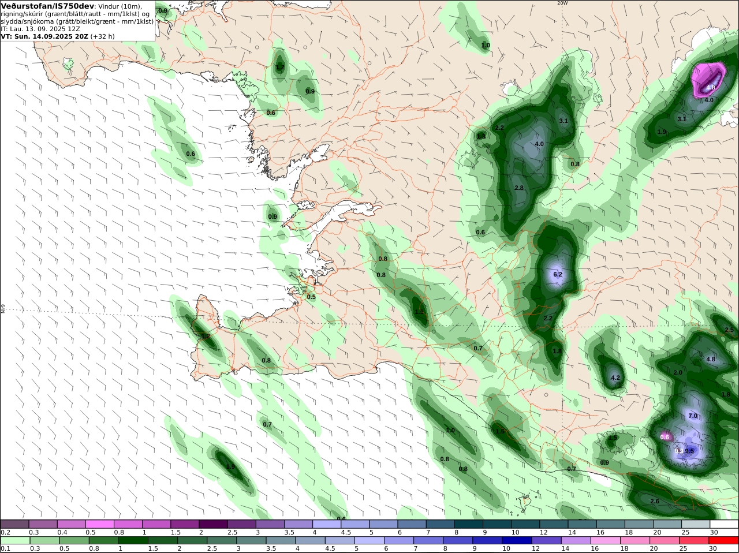Pick the violet swatch labeled 12, lower legend row
The height and width of the screenshot is (553, 739).
[546, 540]
